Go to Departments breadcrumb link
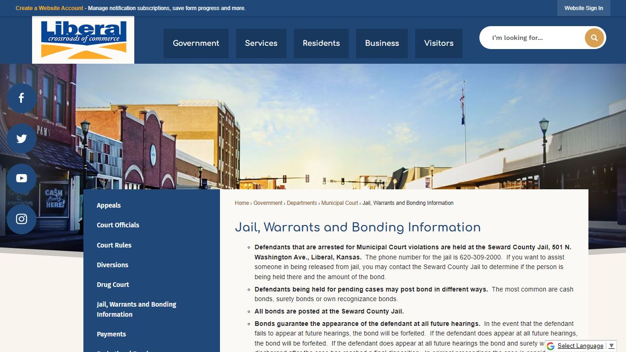 (302, 203)
